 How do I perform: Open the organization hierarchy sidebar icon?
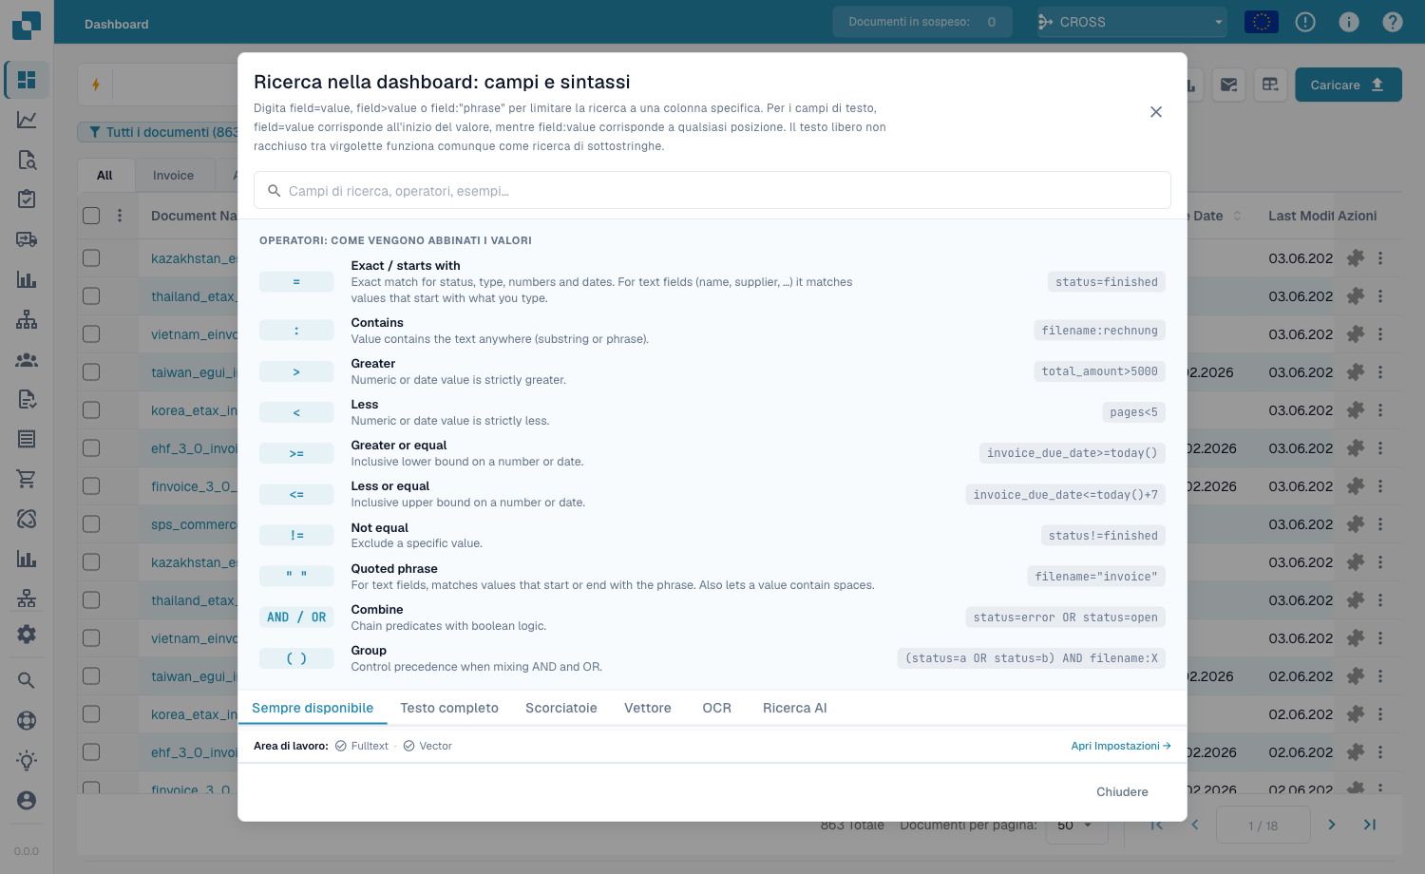tap(27, 319)
